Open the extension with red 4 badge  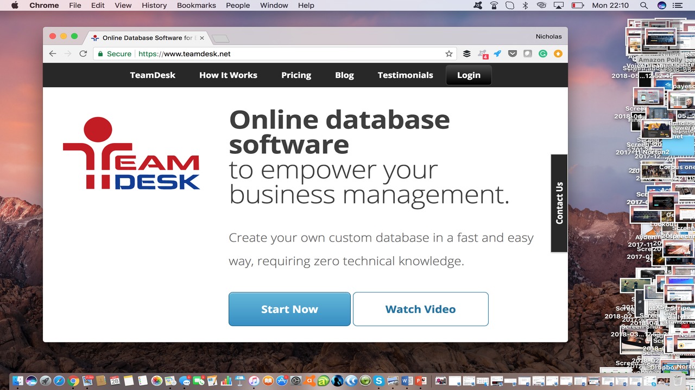[x=482, y=54]
